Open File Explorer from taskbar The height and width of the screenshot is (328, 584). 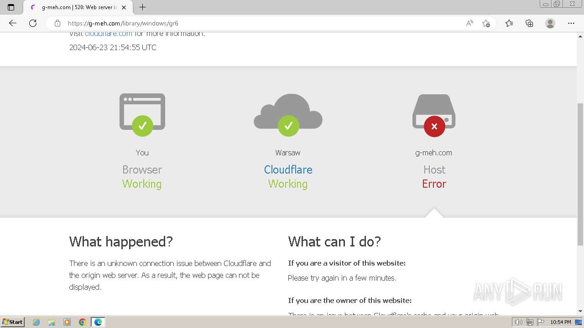point(52,322)
